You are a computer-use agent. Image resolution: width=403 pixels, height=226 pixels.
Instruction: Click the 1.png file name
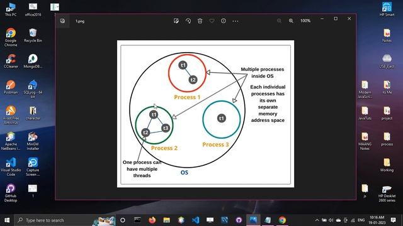[80, 21]
